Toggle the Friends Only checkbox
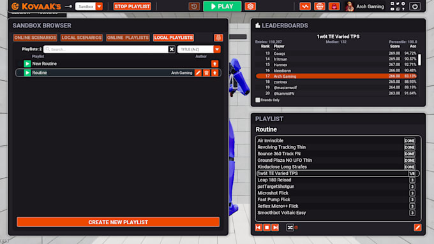434x244 pixels. [x=258, y=100]
